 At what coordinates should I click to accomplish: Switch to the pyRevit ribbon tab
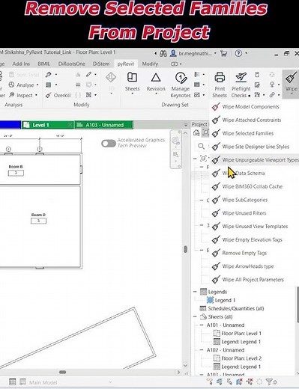coord(126,64)
